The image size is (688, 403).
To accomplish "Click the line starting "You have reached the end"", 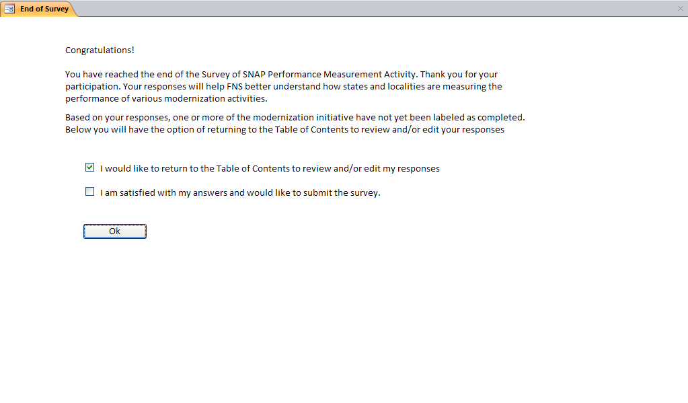I will [281, 75].
